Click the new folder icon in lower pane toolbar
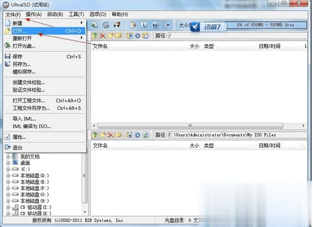The image size is (313, 227). (x=103, y=135)
